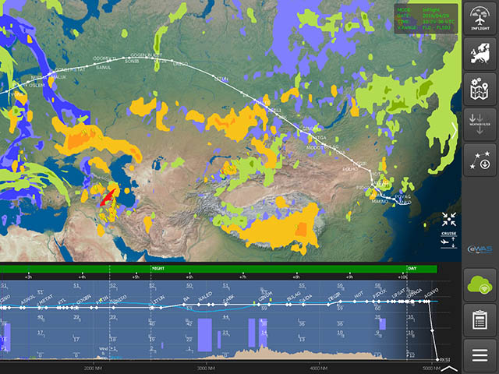
Task: Click the +6h time marker
Action: (189, 277)
